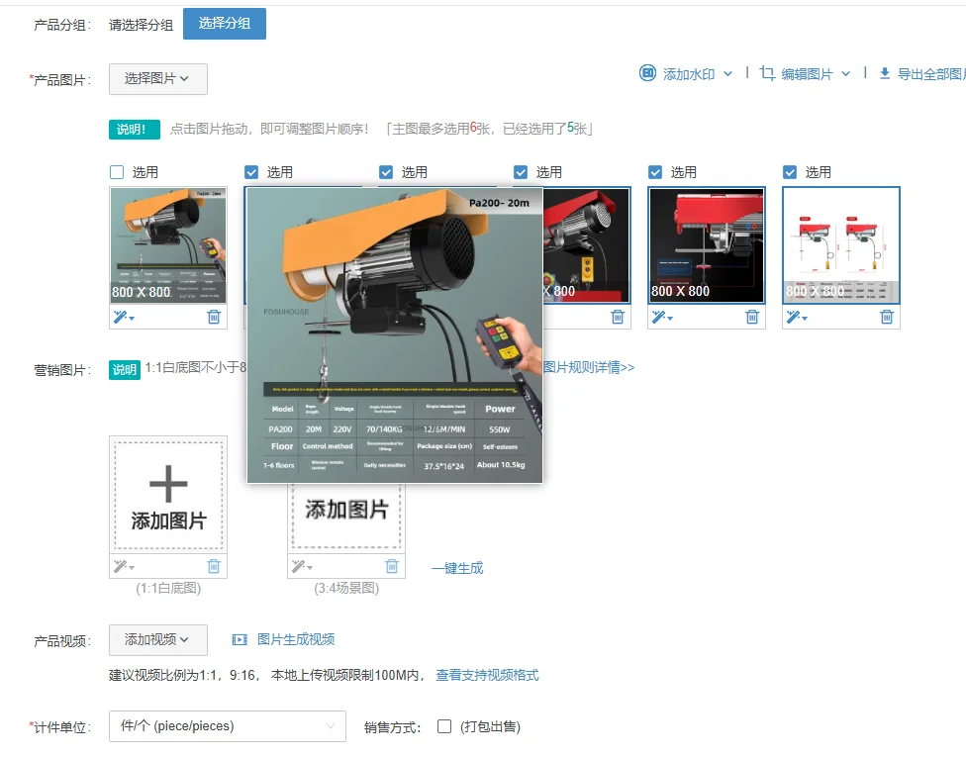Click the 选择分组 button

(x=225, y=24)
